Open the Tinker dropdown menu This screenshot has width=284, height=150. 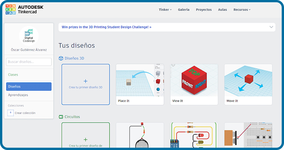165,9
